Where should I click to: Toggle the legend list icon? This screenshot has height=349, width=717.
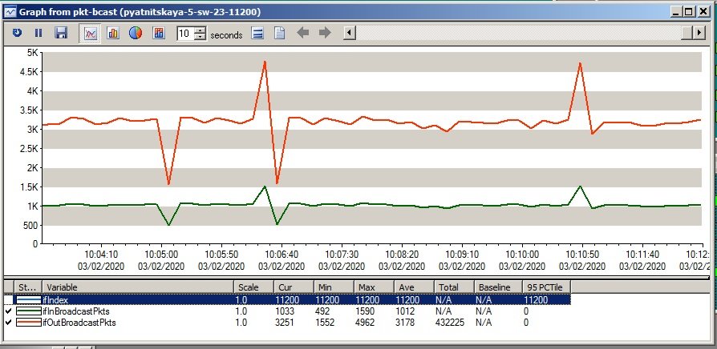coord(257,33)
